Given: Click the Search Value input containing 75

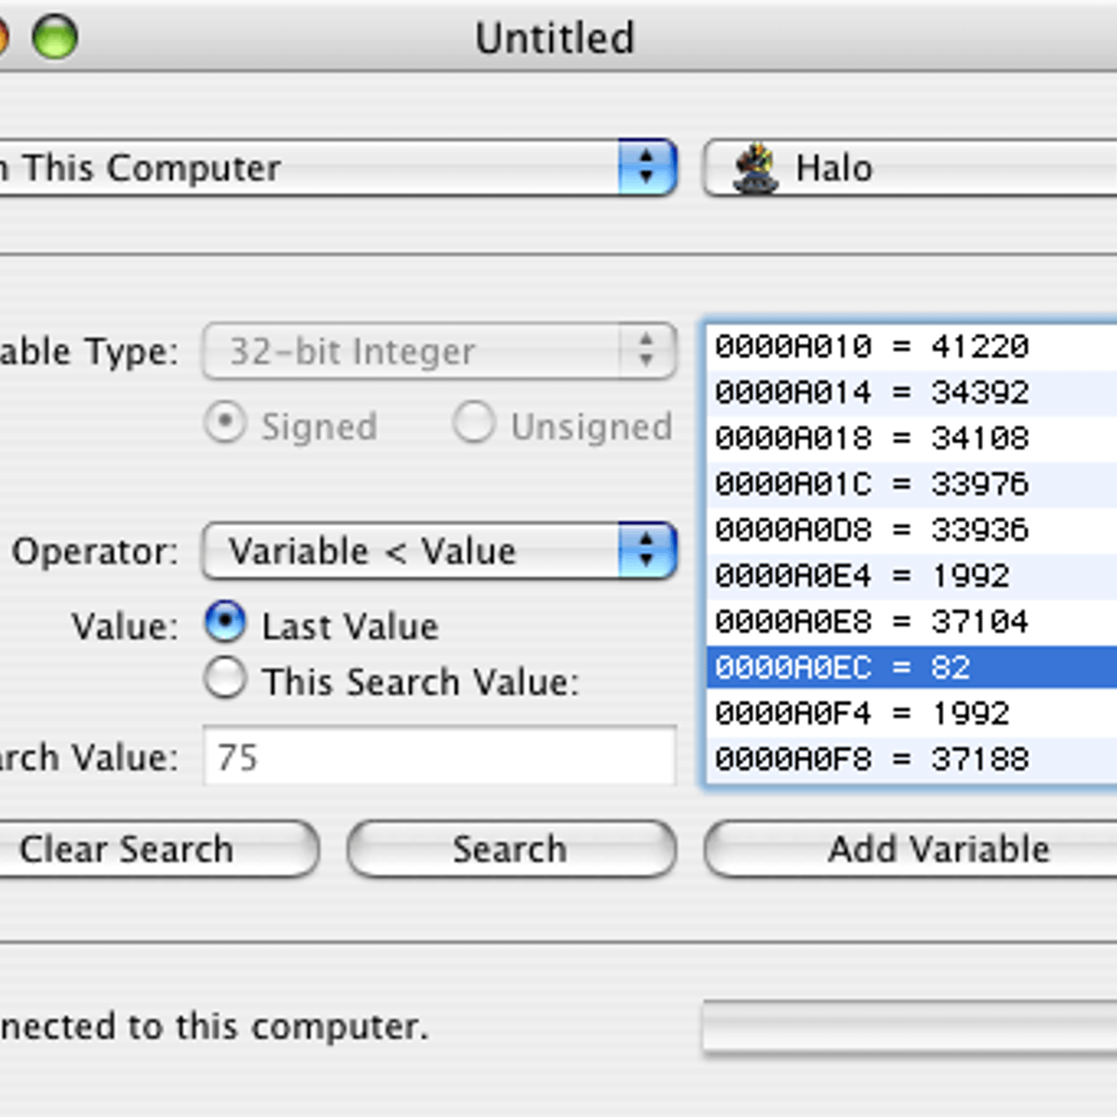Looking at the screenshot, I should tap(437, 756).
